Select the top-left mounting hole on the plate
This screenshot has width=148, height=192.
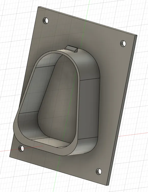[46, 21]
